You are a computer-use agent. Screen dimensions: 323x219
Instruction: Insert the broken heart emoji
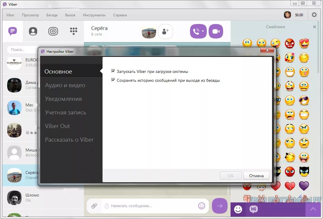[x=290, y=186]
